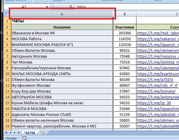Open the Name Box dropdown arrow
The width and height of the screenshot is (179, 140).
tap(47, 7)
